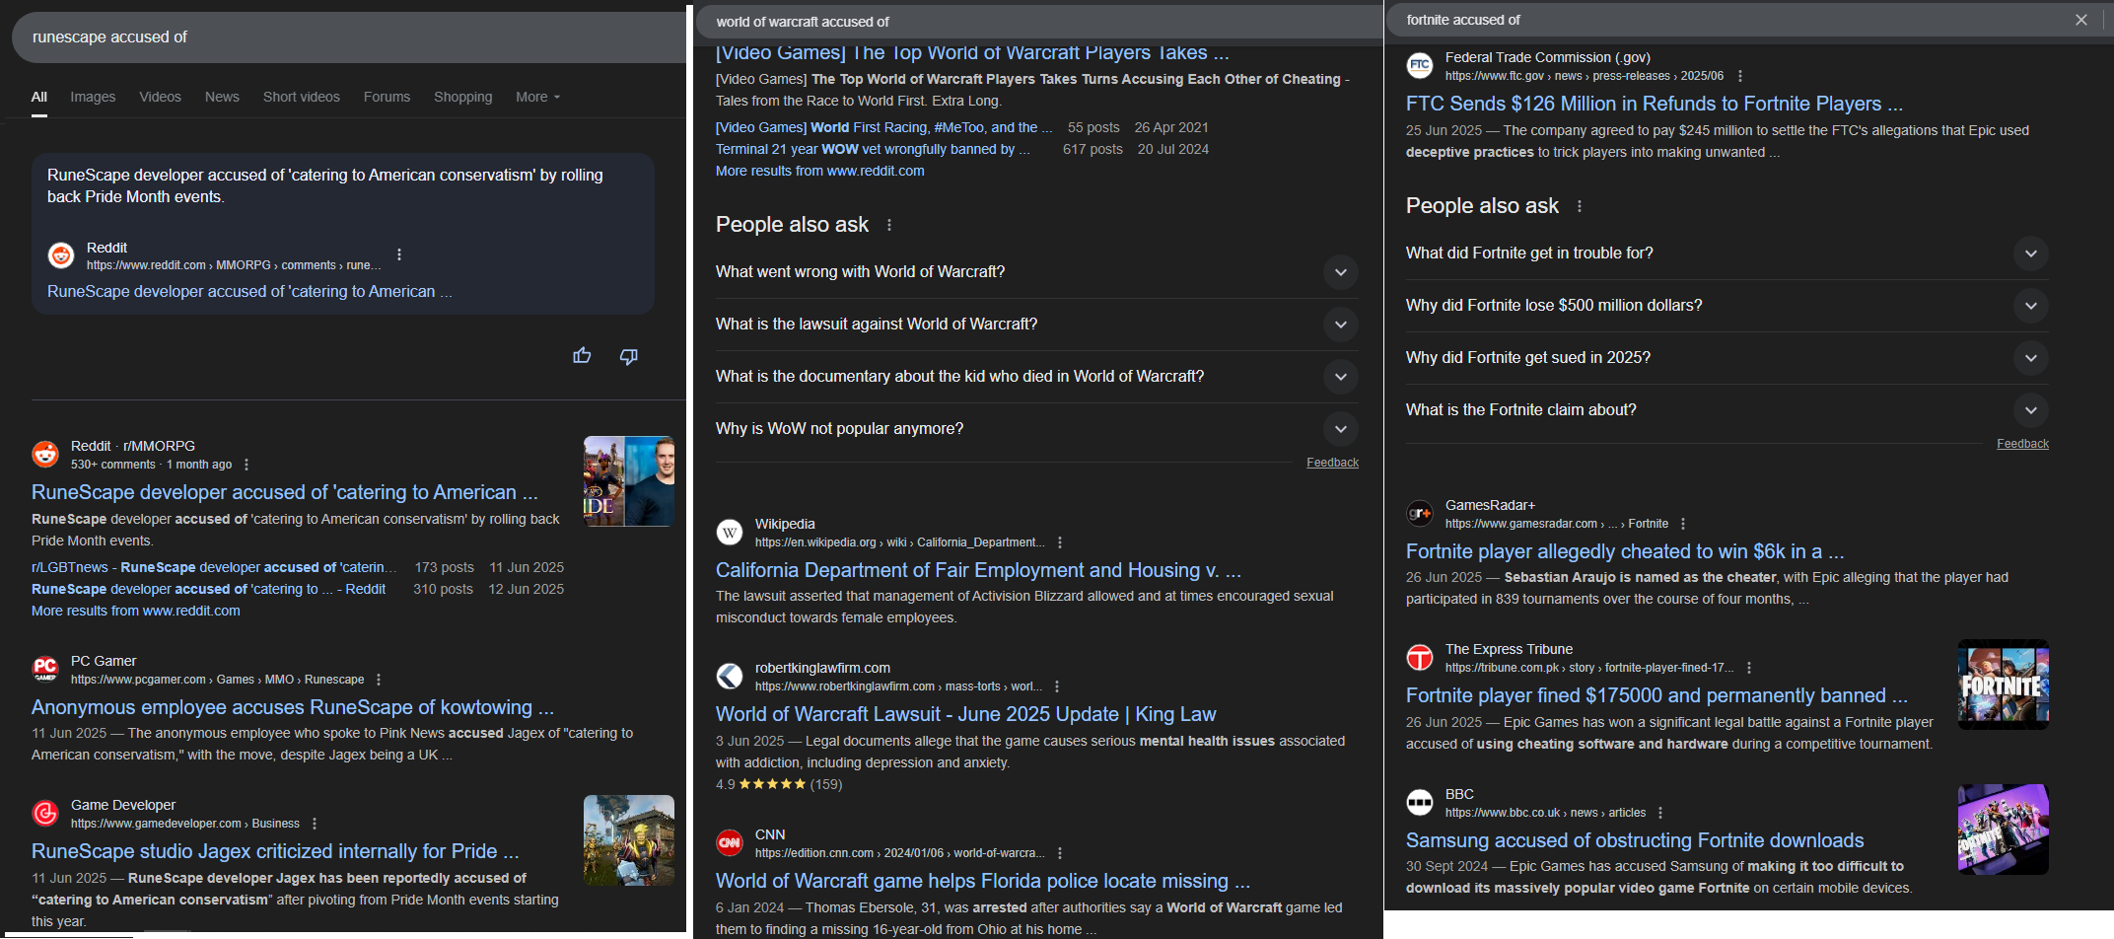
Task: Expand 'What did Fortnite get in trouble for?'
Action: point(1727,253)
